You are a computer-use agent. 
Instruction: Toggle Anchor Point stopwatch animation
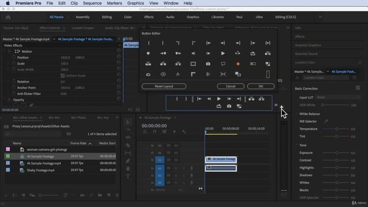click(x=14, y=87)
